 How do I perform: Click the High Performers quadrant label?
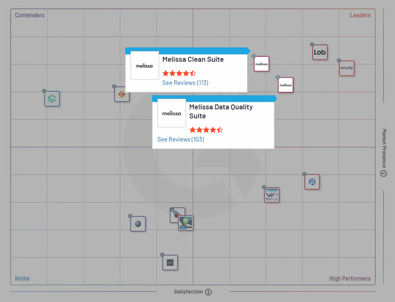coord(350,279)
